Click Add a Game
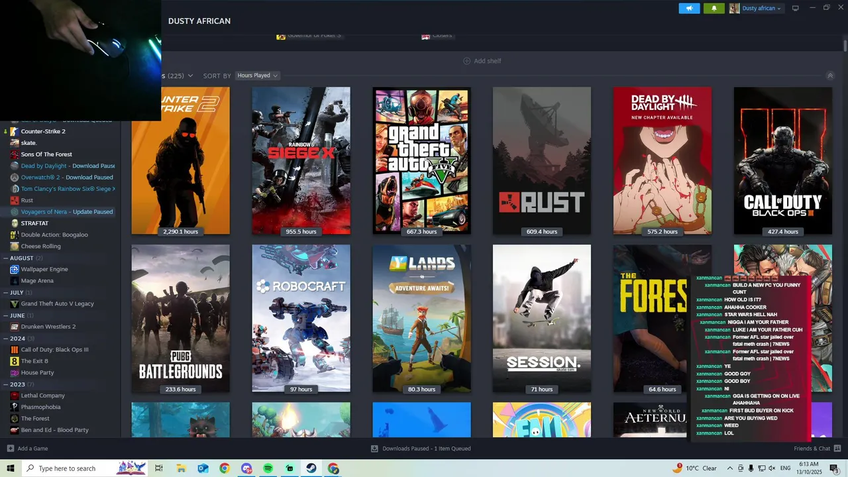 [27, 449]
